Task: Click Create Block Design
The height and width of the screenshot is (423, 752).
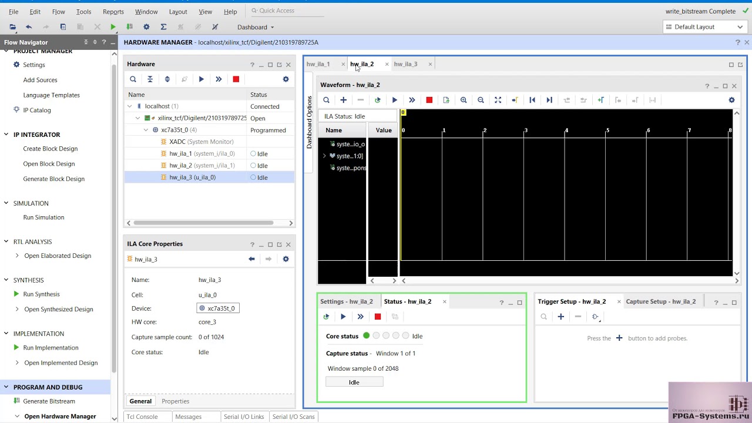Action: [x=50, y=149]
